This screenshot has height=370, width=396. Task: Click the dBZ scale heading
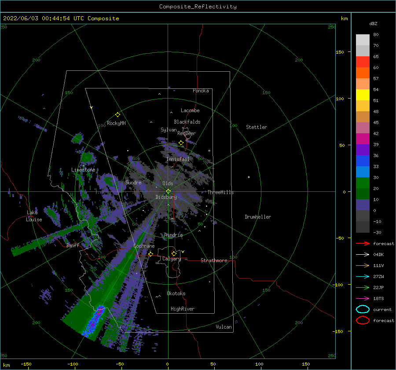(x=373, y=23)
